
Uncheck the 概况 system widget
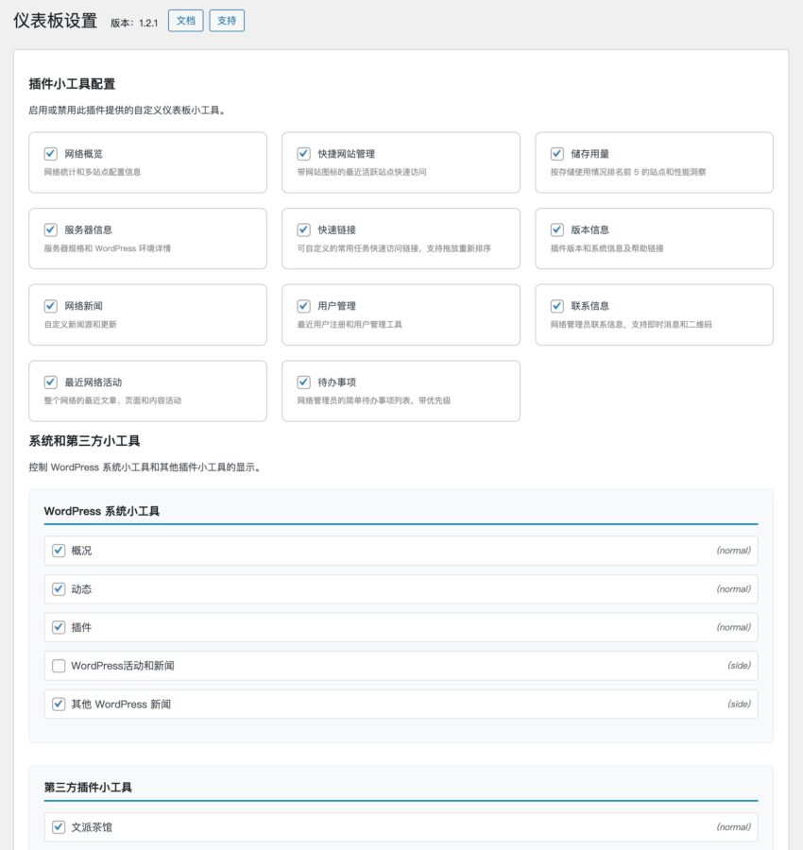(x=59, y=551)
